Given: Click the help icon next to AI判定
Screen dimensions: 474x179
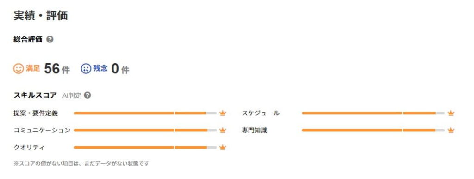Looking at the screenshot, I should click(x=87, y=95).
